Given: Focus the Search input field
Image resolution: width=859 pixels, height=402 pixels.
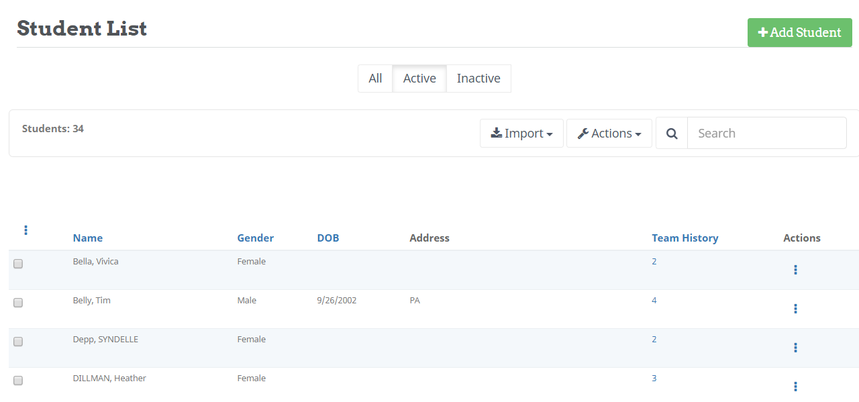Looking at the screenshot, I should pos(766,134).
